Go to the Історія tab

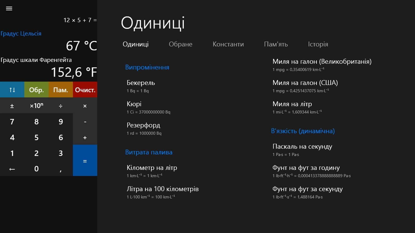pos(318,44)
